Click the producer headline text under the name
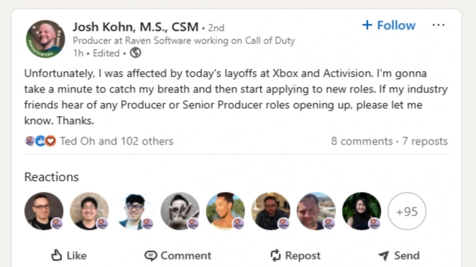 pyautogui.click(x=184, y=40)
